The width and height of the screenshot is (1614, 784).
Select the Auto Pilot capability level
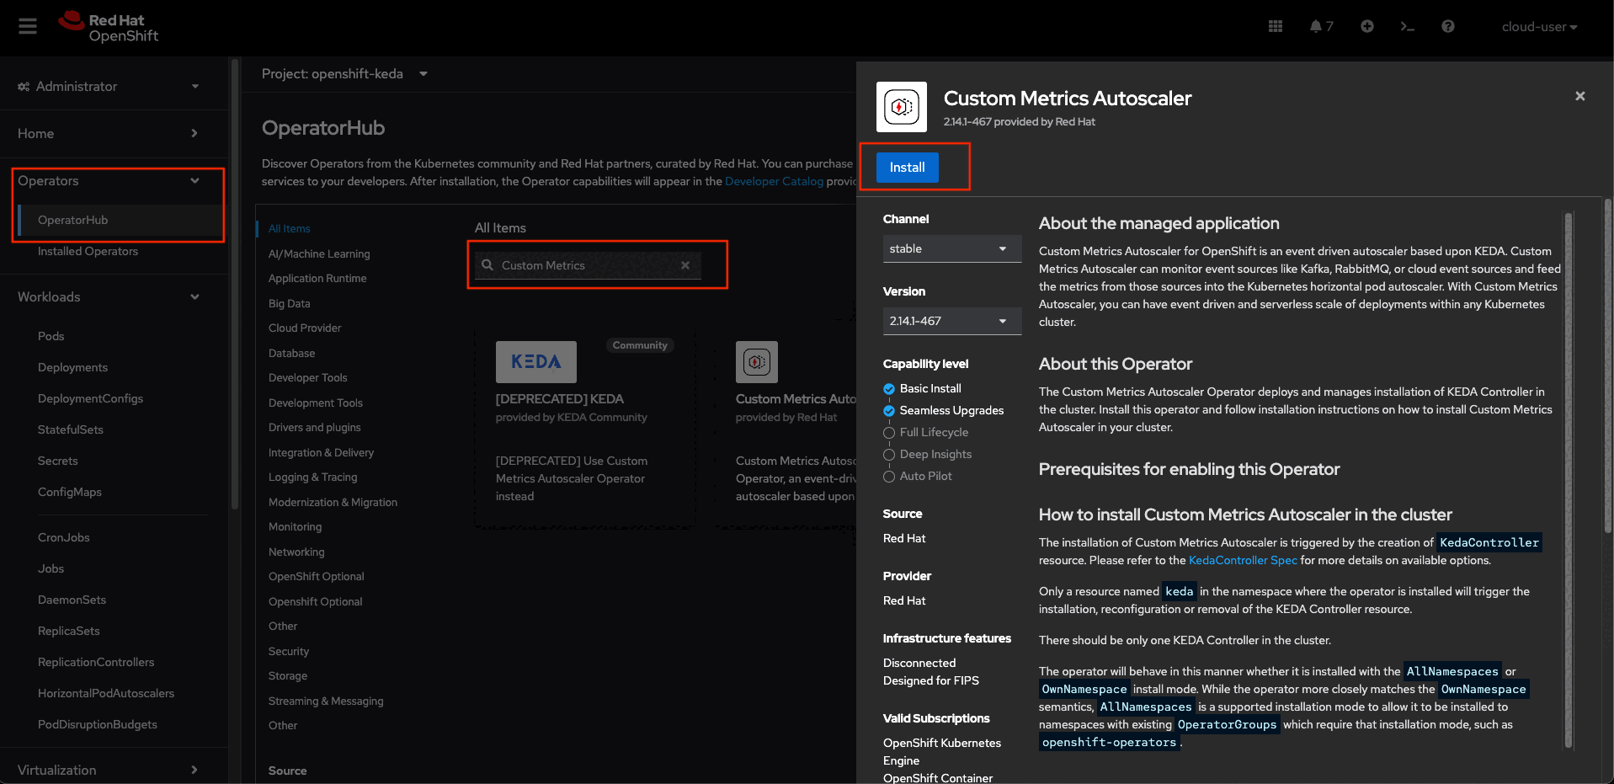(889, 477)
